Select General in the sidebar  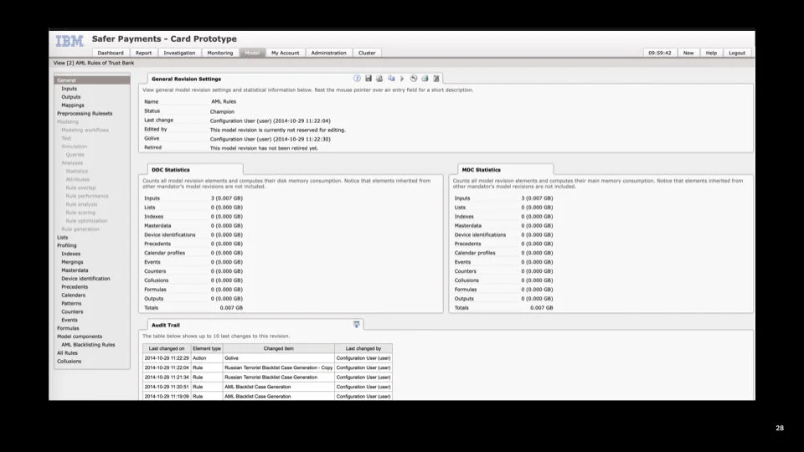tap(92, 80)
